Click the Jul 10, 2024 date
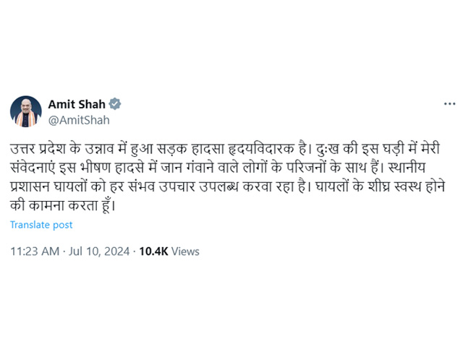This screenshot has width=463, height=347. (99, 252)
